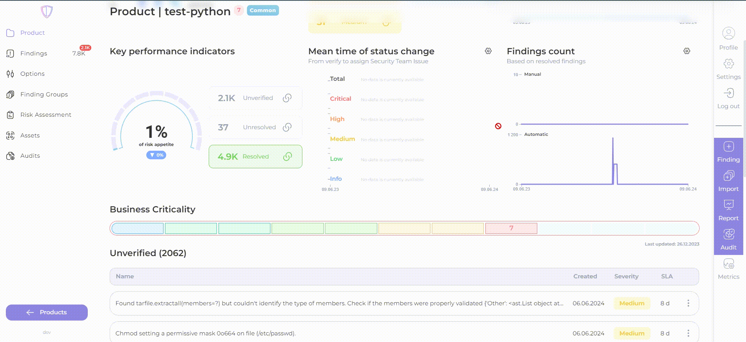
Task: Navigate to Finding Groups
Action: coord(44,94)
